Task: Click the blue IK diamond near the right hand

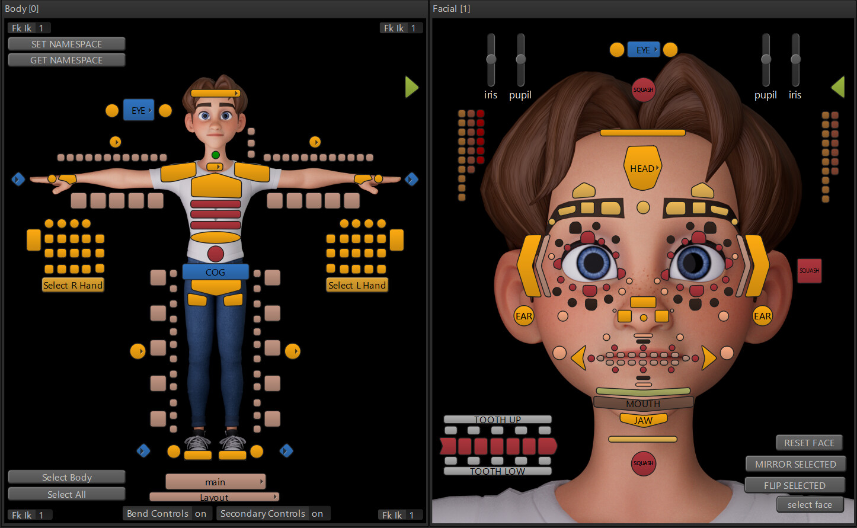Action: coord(18,179)
